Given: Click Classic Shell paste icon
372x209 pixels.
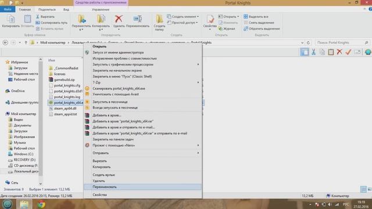Looking at the screenshot, I should click(331, 52).
